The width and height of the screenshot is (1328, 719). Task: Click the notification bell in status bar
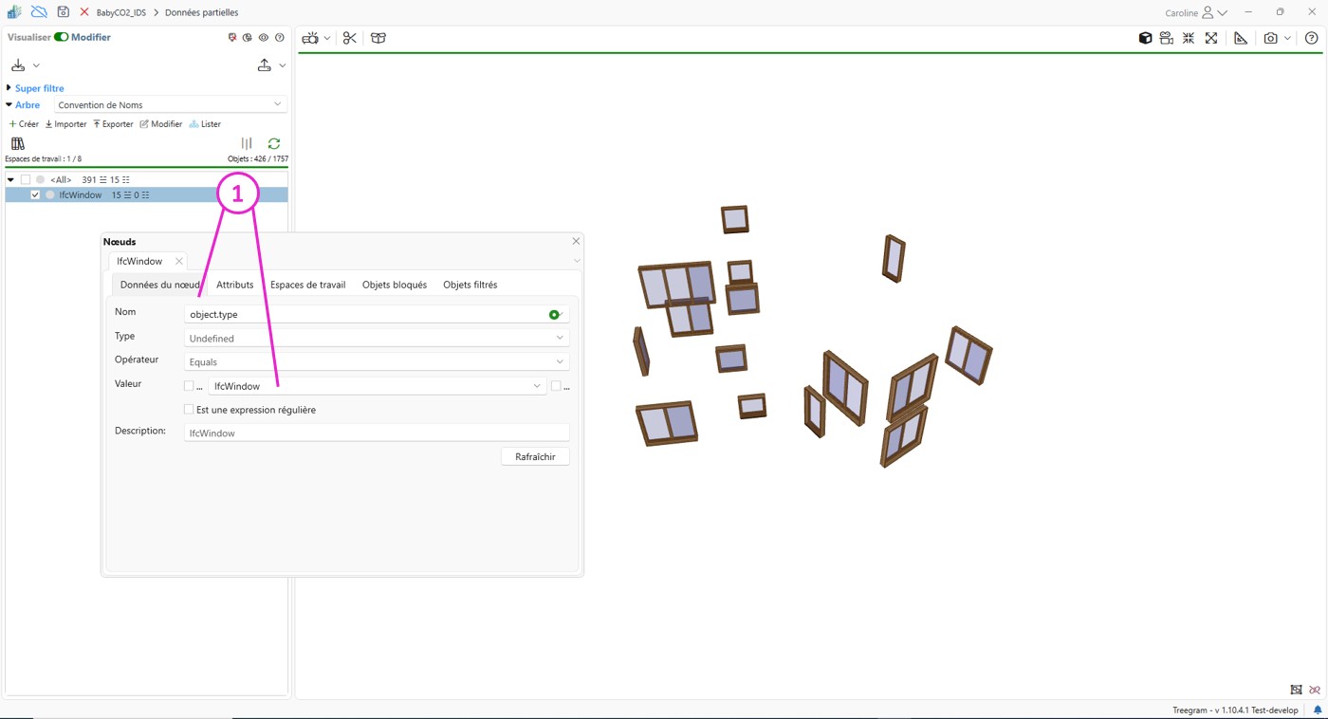[1317, 710]
